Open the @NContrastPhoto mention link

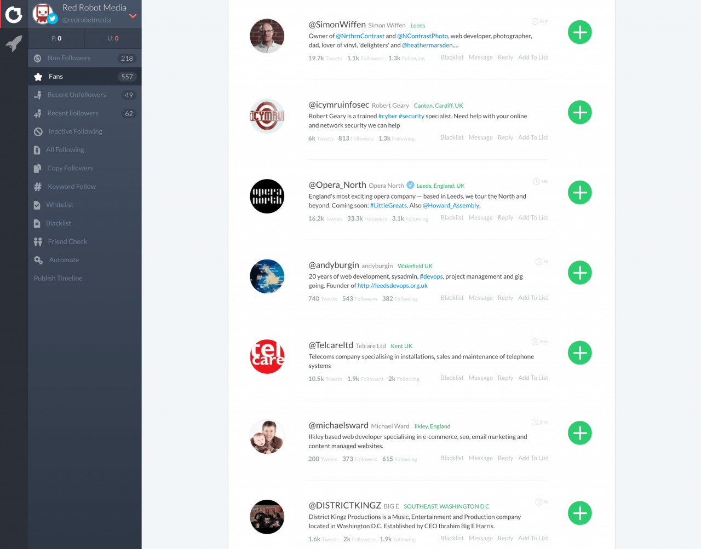[x=423, y=36]
